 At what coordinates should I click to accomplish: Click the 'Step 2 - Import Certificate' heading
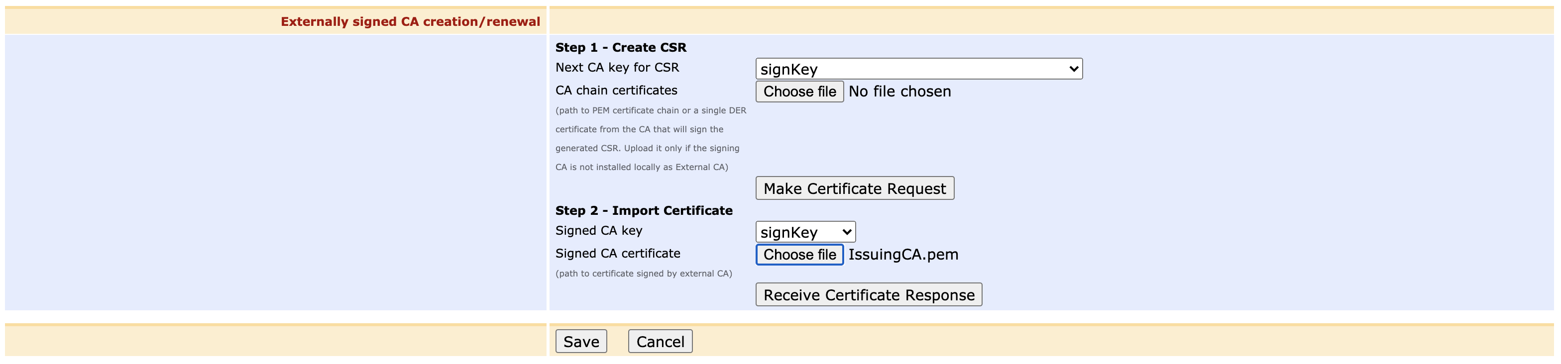(x=644, y=210)
